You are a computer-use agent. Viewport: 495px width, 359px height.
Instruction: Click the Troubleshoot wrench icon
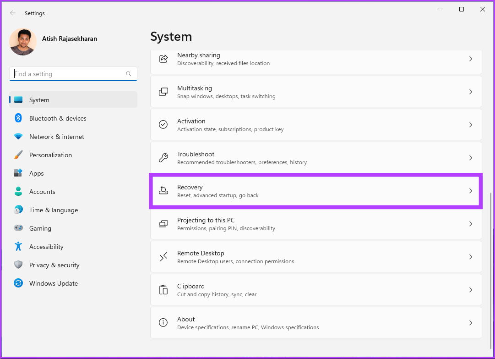point(163,158)
